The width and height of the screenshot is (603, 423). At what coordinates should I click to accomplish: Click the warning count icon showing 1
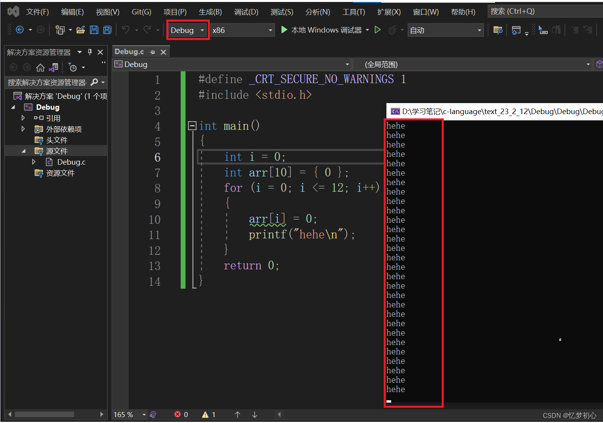(x=205, y=414)
